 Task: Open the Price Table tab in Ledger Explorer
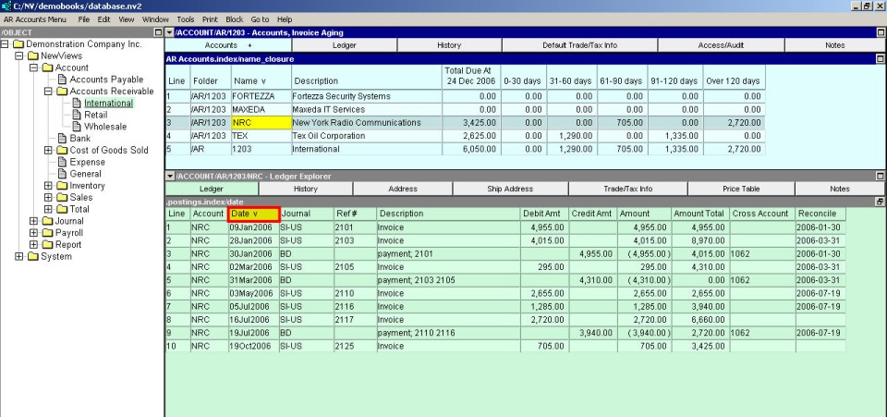pos(740,189)
